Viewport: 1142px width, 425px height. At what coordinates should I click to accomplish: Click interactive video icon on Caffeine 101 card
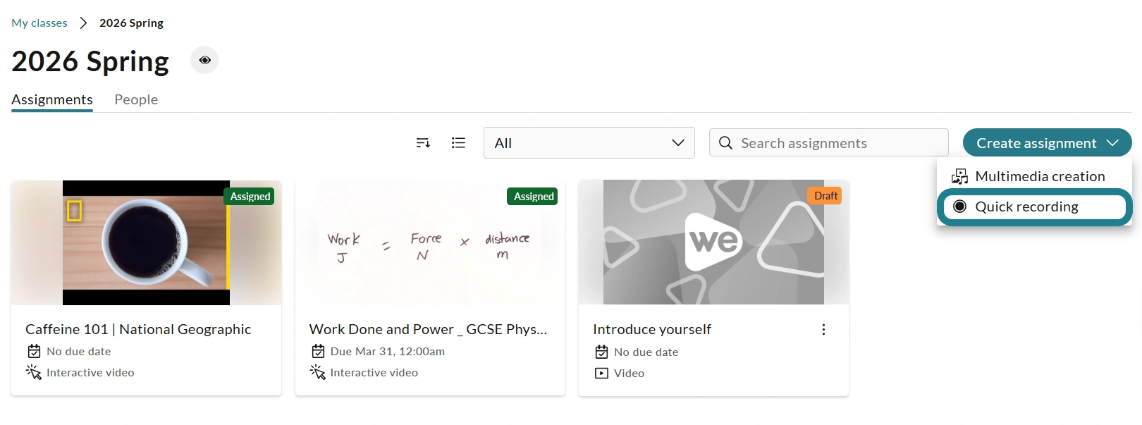[x=34, y=372]
